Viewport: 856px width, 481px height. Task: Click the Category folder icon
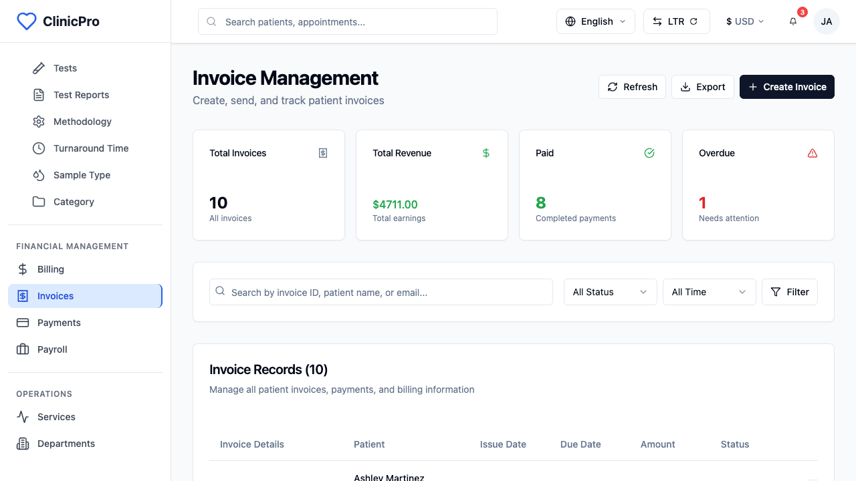pyautogui.click(x=39, y=202)
